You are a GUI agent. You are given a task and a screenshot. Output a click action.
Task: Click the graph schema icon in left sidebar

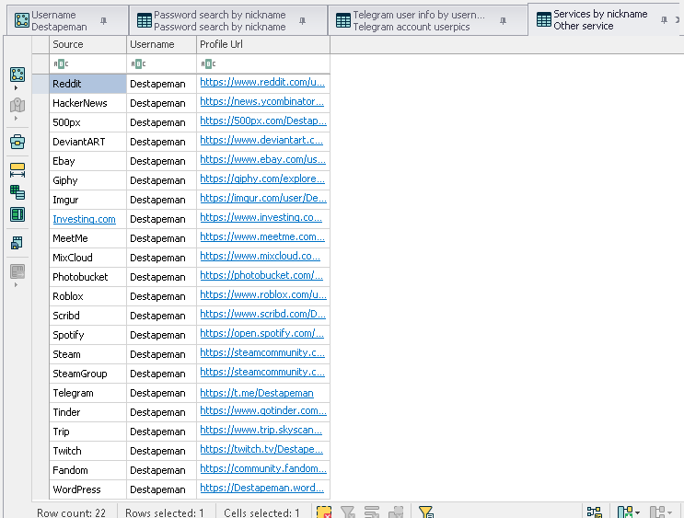17,75
